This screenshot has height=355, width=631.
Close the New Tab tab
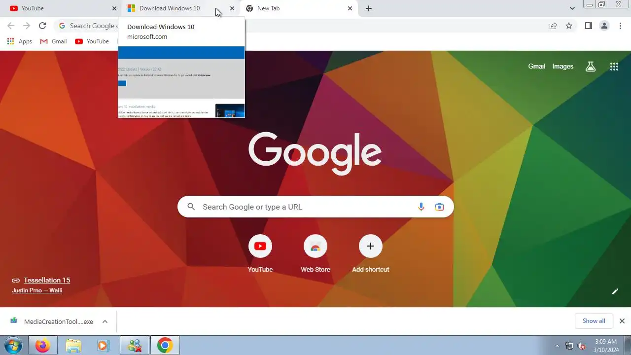coord(350,8)
